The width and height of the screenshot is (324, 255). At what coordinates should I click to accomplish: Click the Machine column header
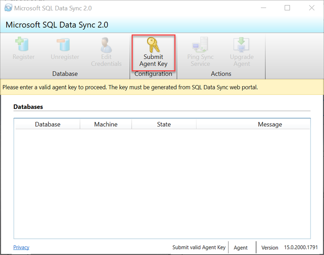tap(106, 124)
